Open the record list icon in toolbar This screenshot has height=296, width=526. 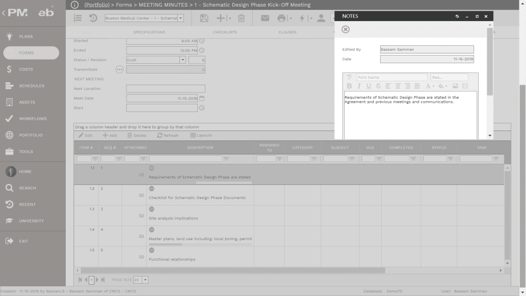tap(78, 18)
